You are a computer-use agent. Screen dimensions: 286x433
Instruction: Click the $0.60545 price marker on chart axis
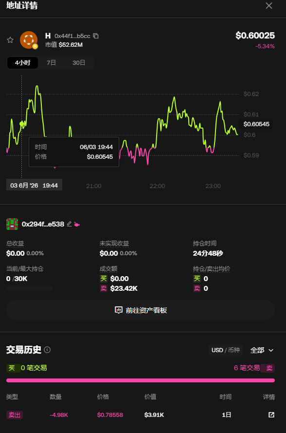256,124
